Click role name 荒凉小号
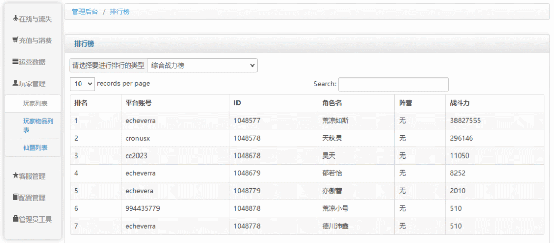 pos(335,209)
